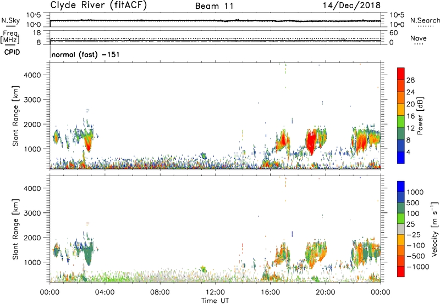Click the "4" Power colorbar tick label
This screenshot has width=440, height=304.
(409, 152)
